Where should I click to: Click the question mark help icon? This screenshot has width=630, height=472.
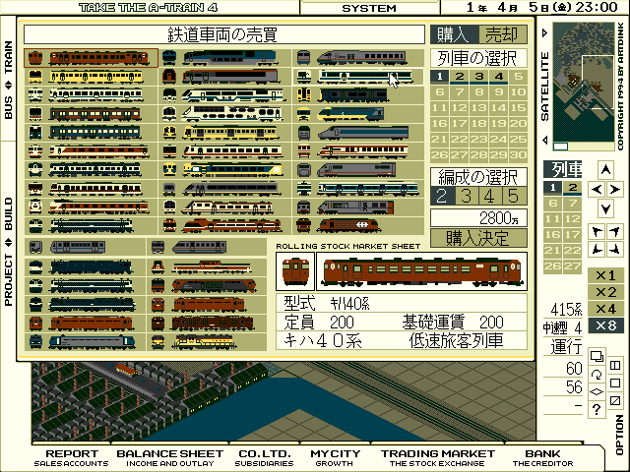[598, 408]
